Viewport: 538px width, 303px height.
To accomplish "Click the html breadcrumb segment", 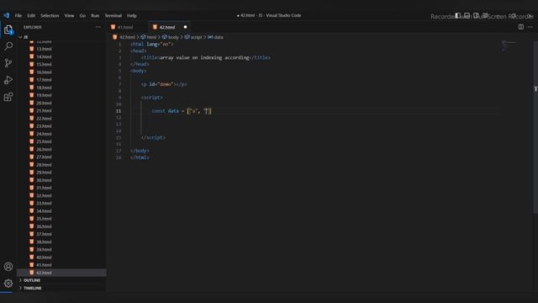I will [x=149, y=37].
